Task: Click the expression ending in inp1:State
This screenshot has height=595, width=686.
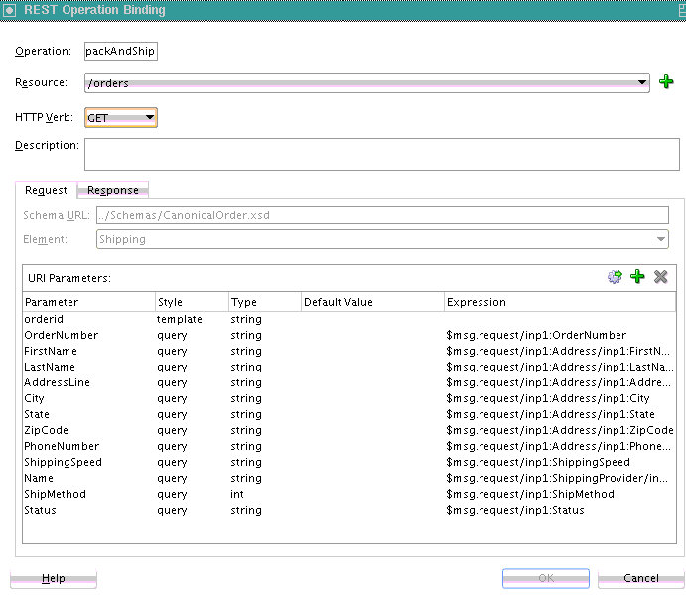Action: [560, 414]
